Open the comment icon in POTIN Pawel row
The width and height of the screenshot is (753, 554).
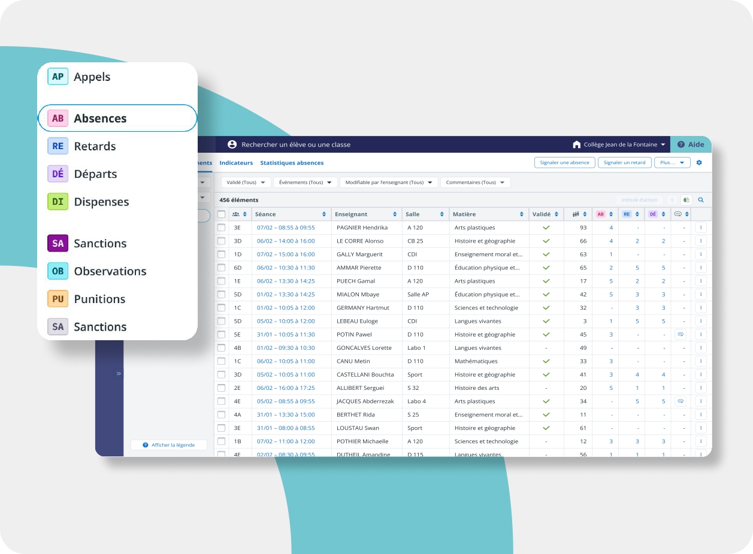pos(680,334)
